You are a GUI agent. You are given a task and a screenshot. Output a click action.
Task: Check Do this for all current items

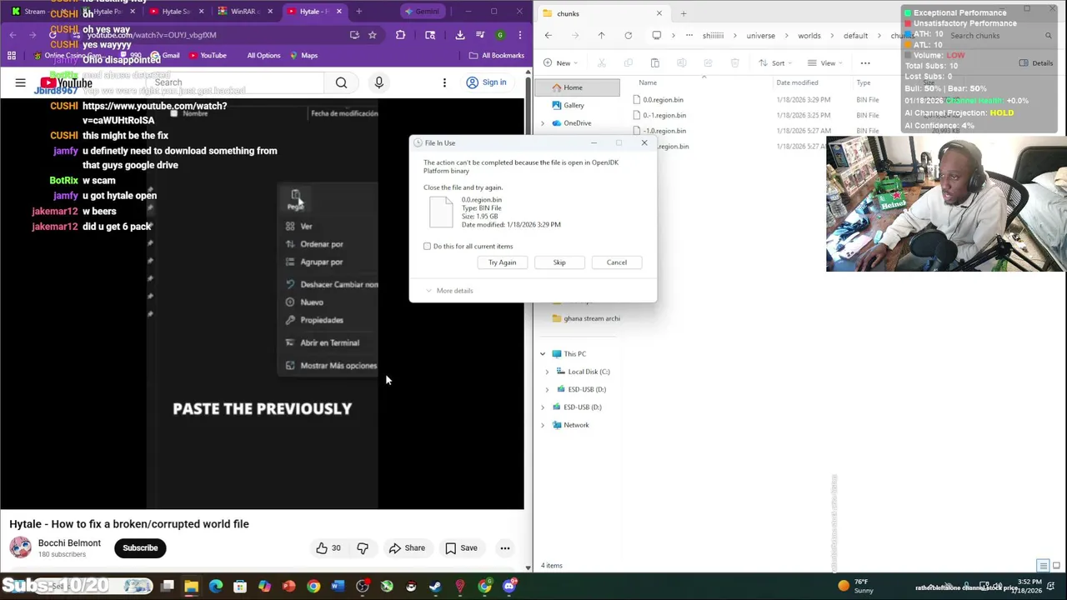[x=428, y=247]
